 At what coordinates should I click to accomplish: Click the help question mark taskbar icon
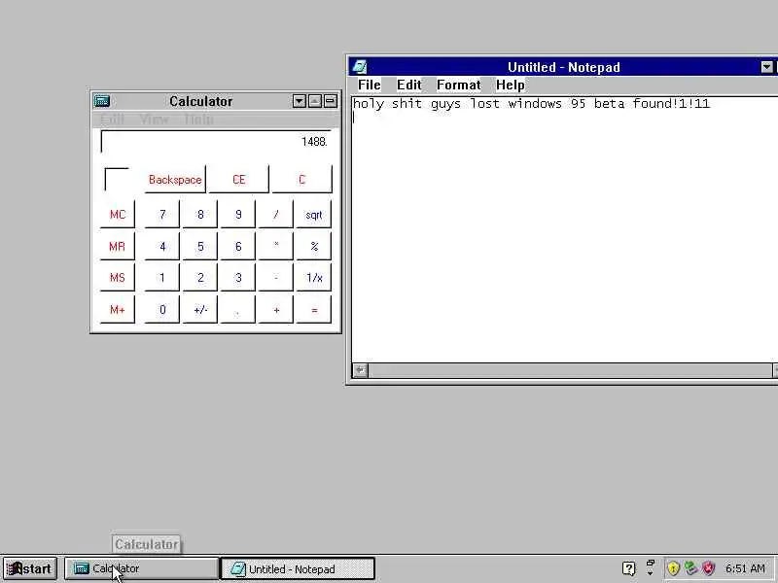(628, 568)
